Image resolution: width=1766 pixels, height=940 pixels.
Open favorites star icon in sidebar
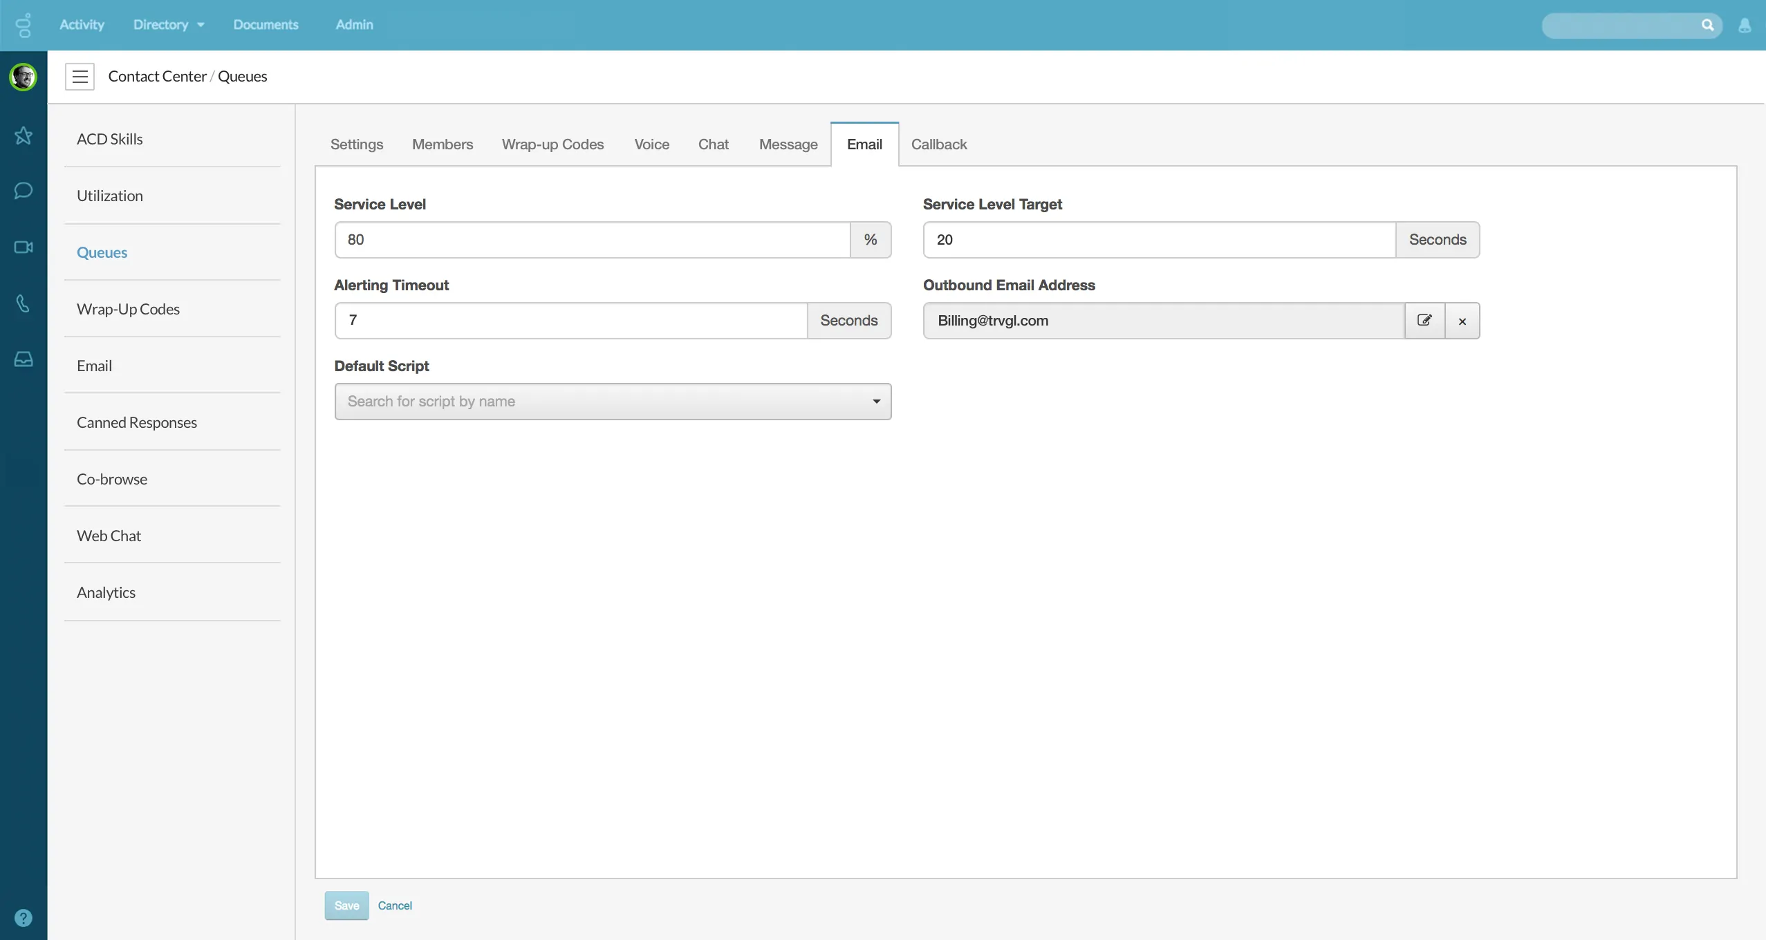point(24,135)
